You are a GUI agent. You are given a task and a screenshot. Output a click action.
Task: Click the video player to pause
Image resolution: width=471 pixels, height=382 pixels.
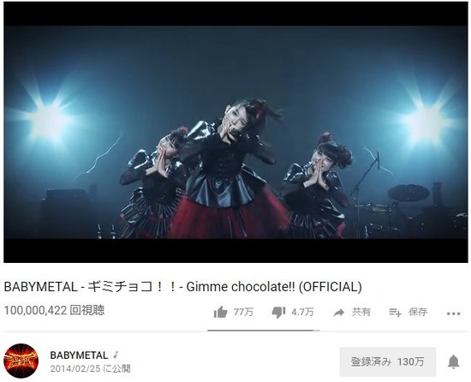(x=235, y=132)
